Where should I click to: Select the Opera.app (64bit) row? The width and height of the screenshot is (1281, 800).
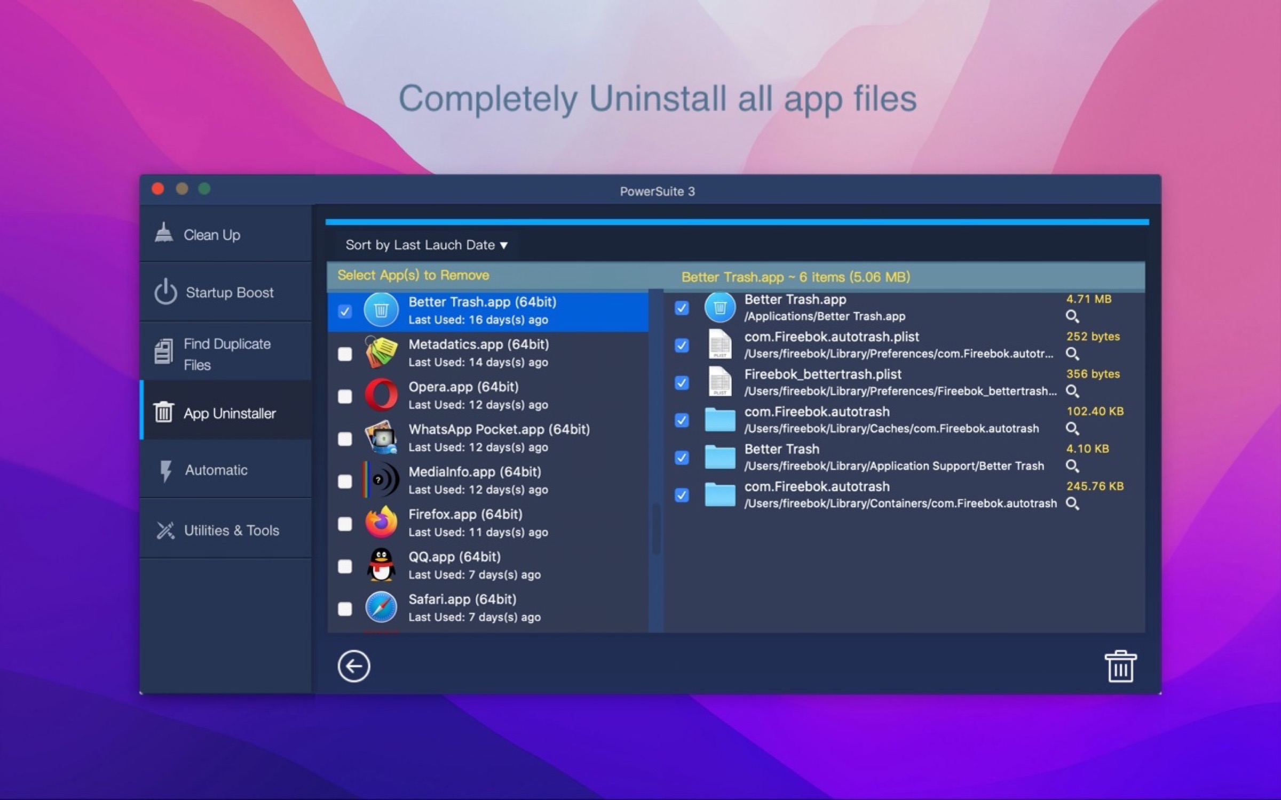[x=488, y=395]
